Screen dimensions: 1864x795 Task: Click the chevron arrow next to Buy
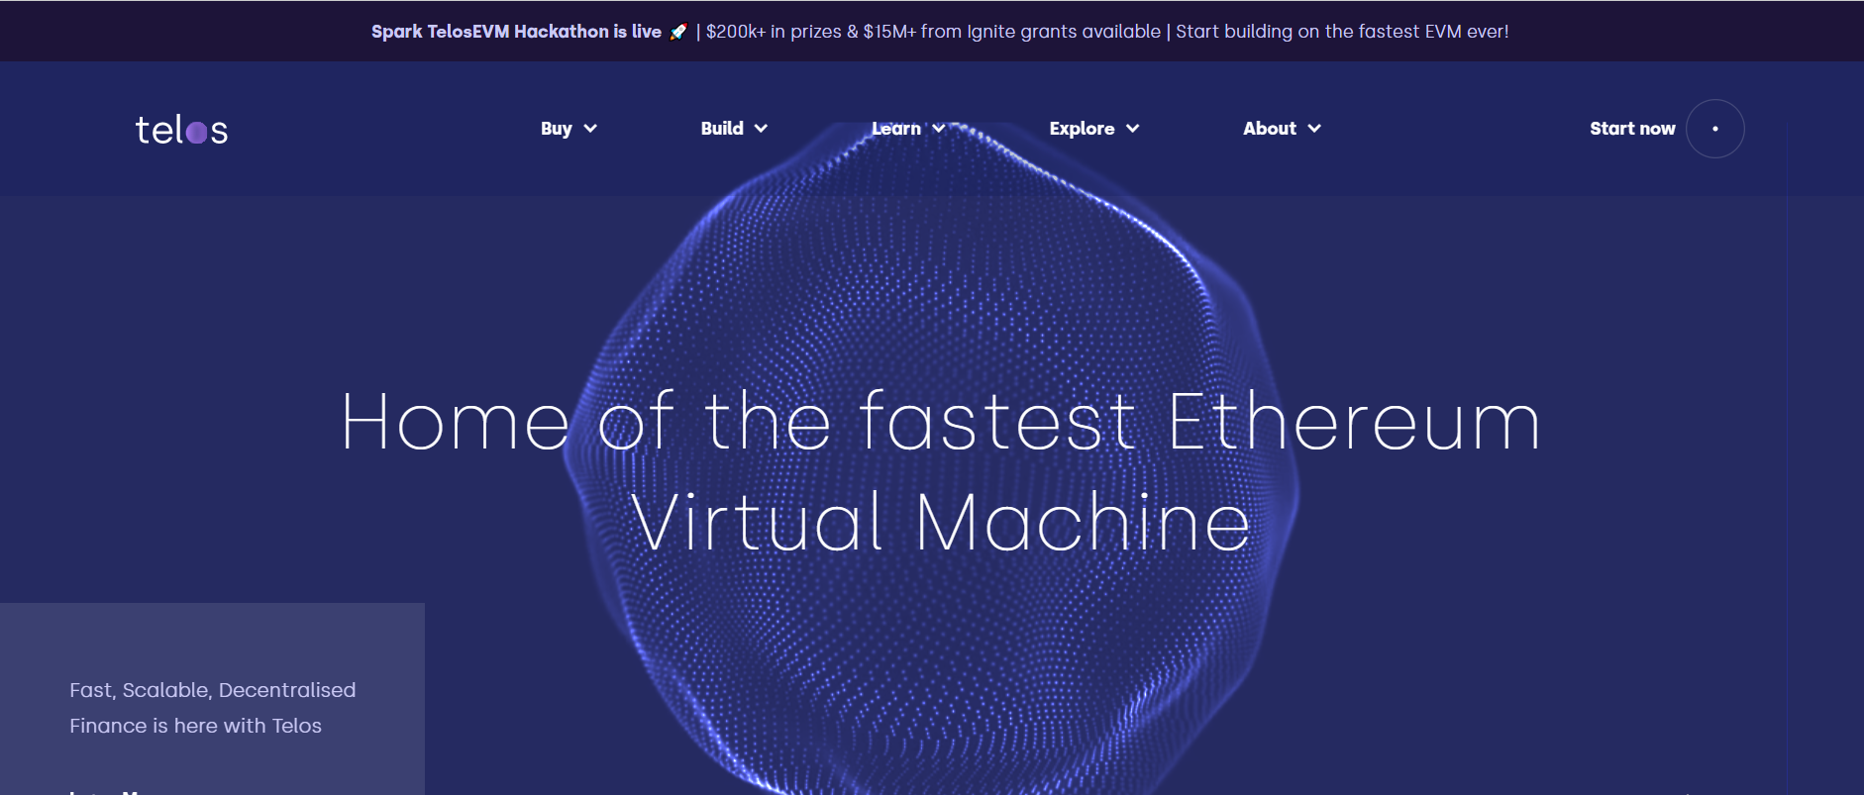590,129
